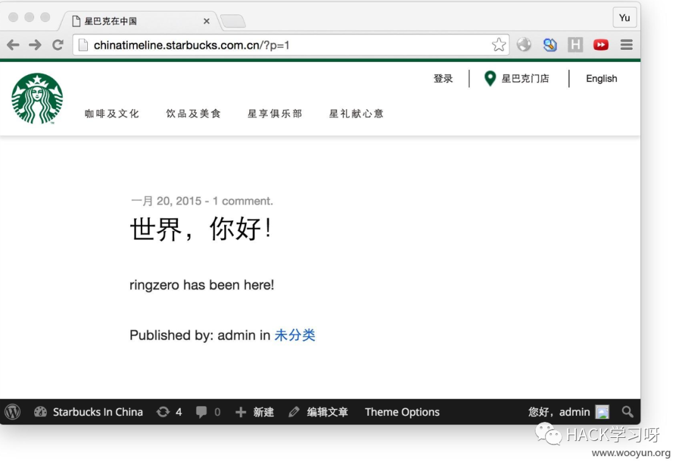Click the pencil edit-post icon

click(x=294, y=412)
